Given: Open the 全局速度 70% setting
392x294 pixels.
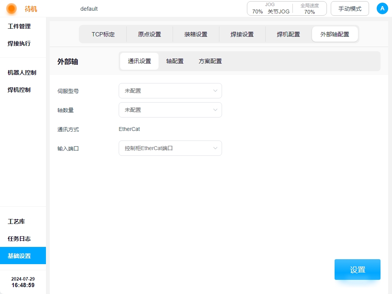Looking at the screenshot, I should pyautogui.click(x=309, y=8).
